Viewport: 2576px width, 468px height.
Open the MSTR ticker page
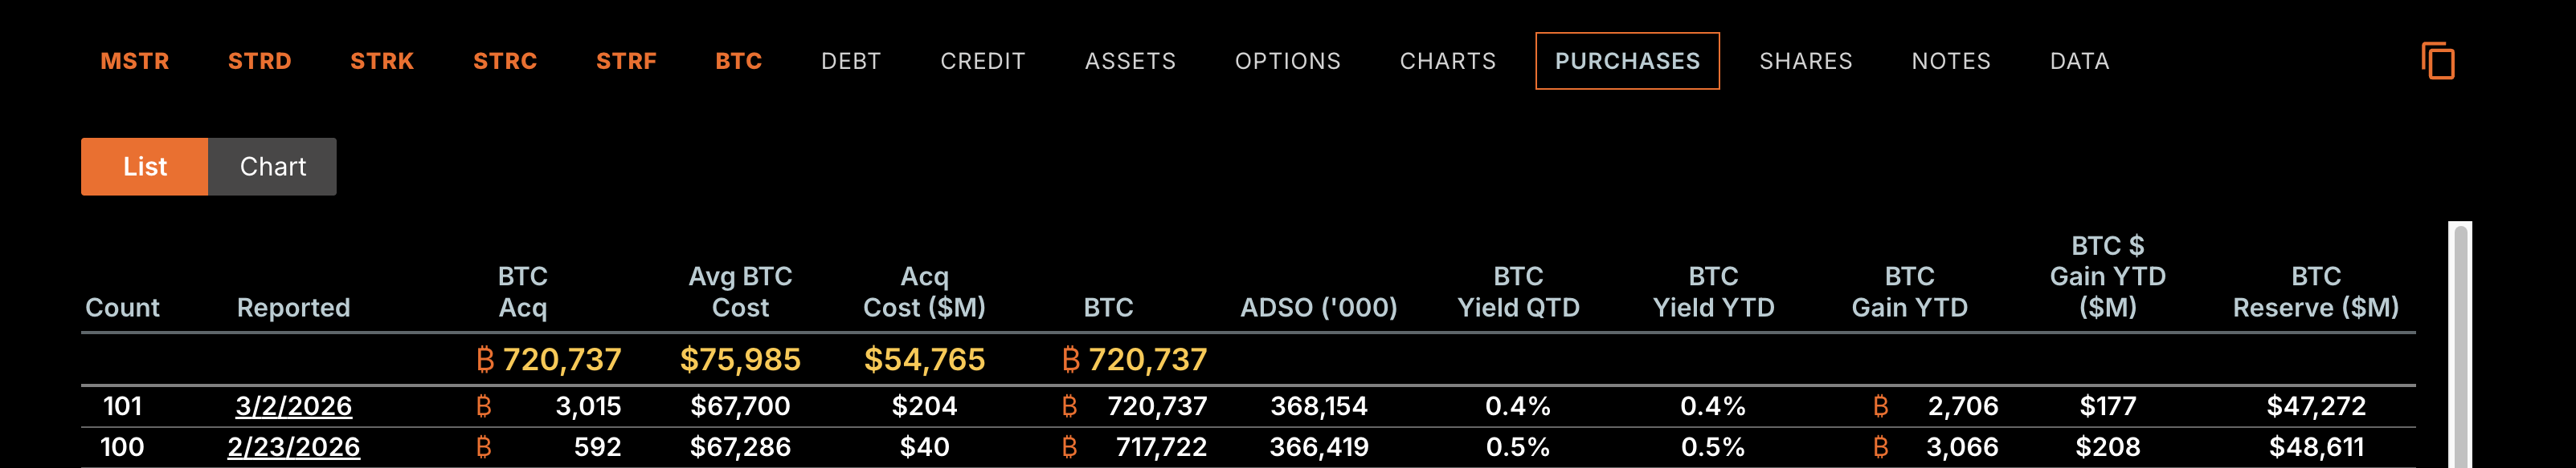(135, 61)
